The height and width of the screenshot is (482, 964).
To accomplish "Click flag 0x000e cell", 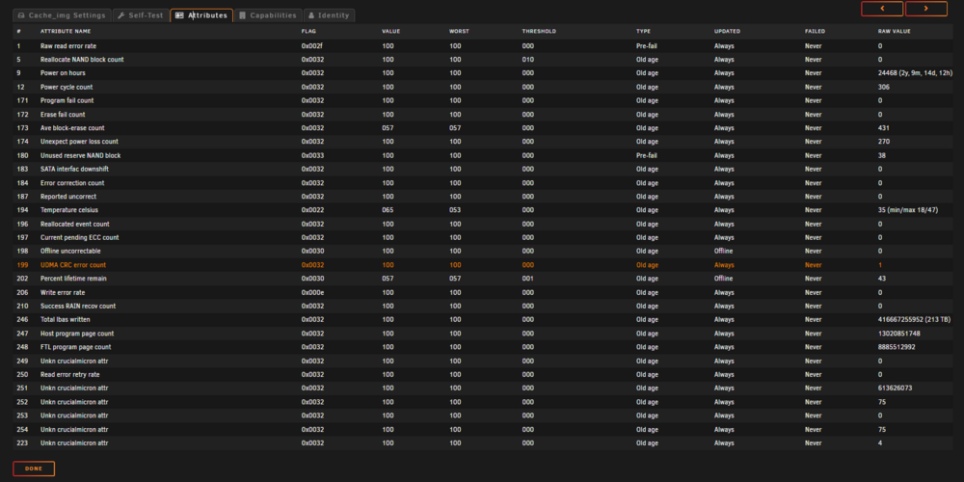I will pyautogui.click(x=312, y=293).
